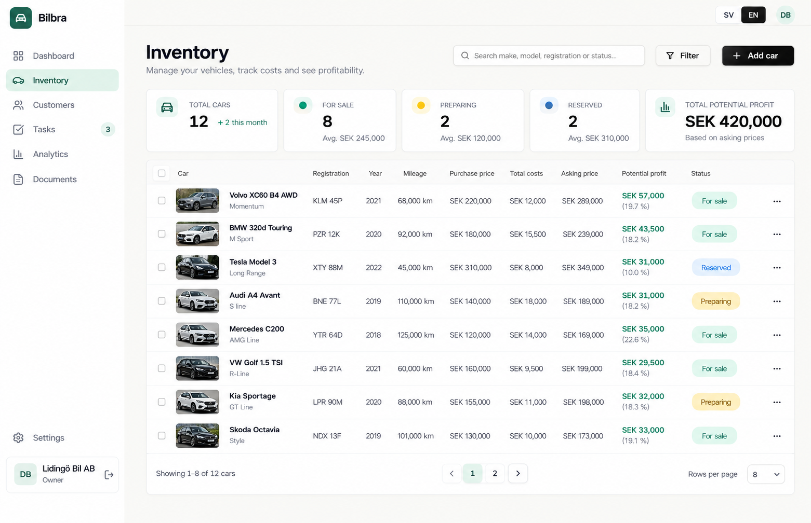811x523 pixels.
Task: Open row actions for Kia Sportage
Action: [x=777, y=402]
